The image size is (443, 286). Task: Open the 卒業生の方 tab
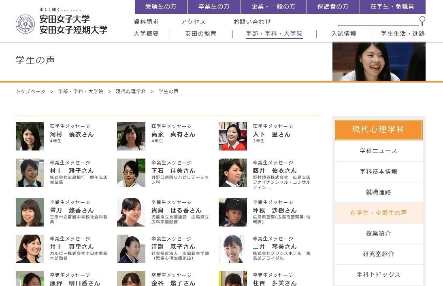point(214,6)
